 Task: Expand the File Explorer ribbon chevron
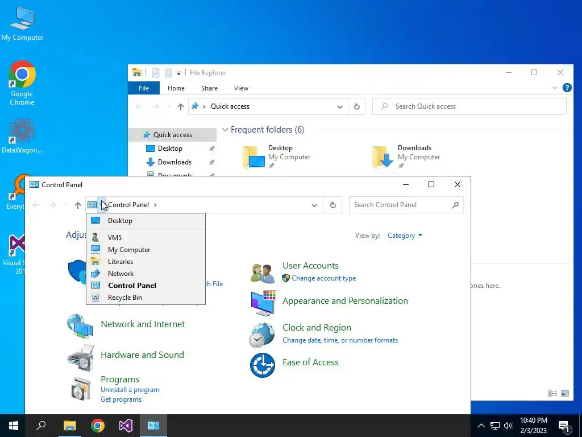point(555,88)
